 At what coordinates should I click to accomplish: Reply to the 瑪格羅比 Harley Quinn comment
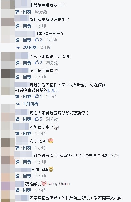(27, 190)
